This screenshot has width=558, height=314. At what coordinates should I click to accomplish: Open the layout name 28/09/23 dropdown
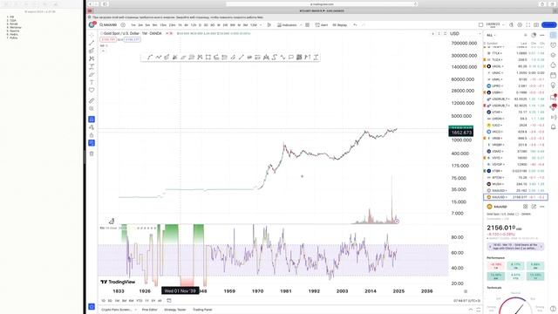coord(495,24)
